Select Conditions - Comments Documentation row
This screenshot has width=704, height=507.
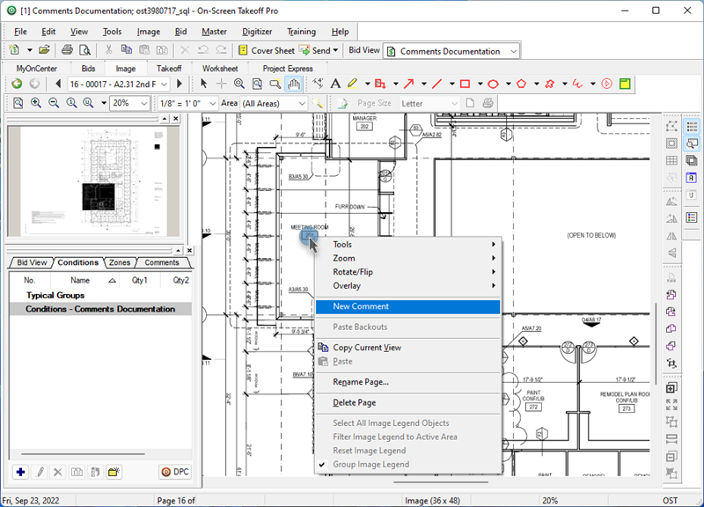[100, 309]
